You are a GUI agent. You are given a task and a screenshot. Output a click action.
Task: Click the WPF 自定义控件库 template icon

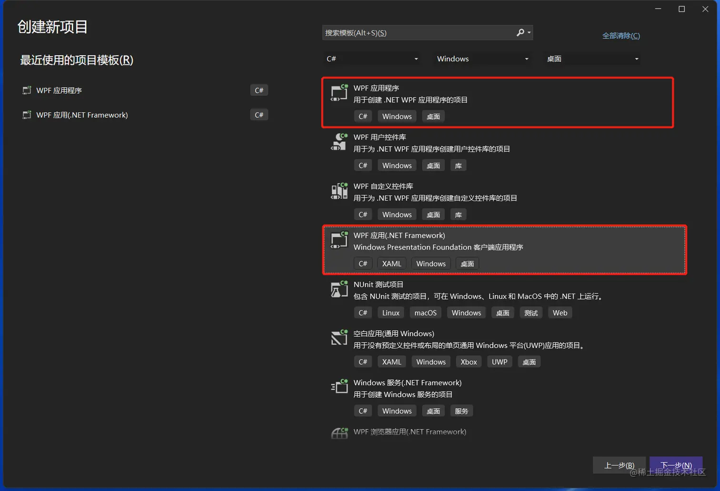click(x=339, y=191)
